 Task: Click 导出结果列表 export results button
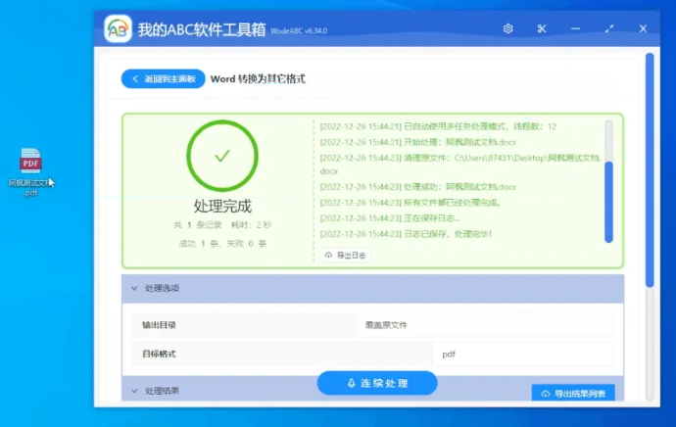[x=573, y=393]
